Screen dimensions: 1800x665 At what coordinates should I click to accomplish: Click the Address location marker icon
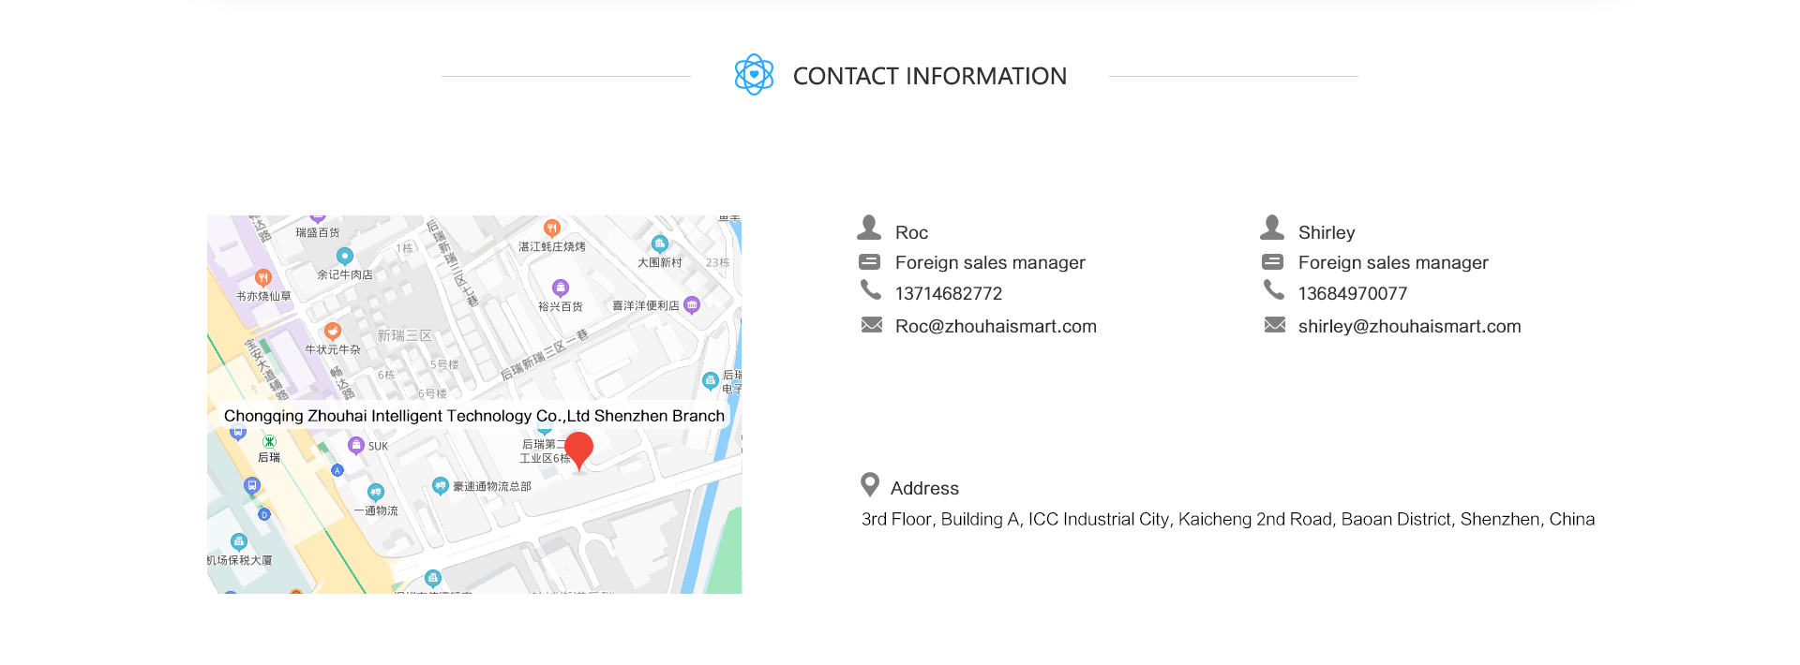click(870, 484)
